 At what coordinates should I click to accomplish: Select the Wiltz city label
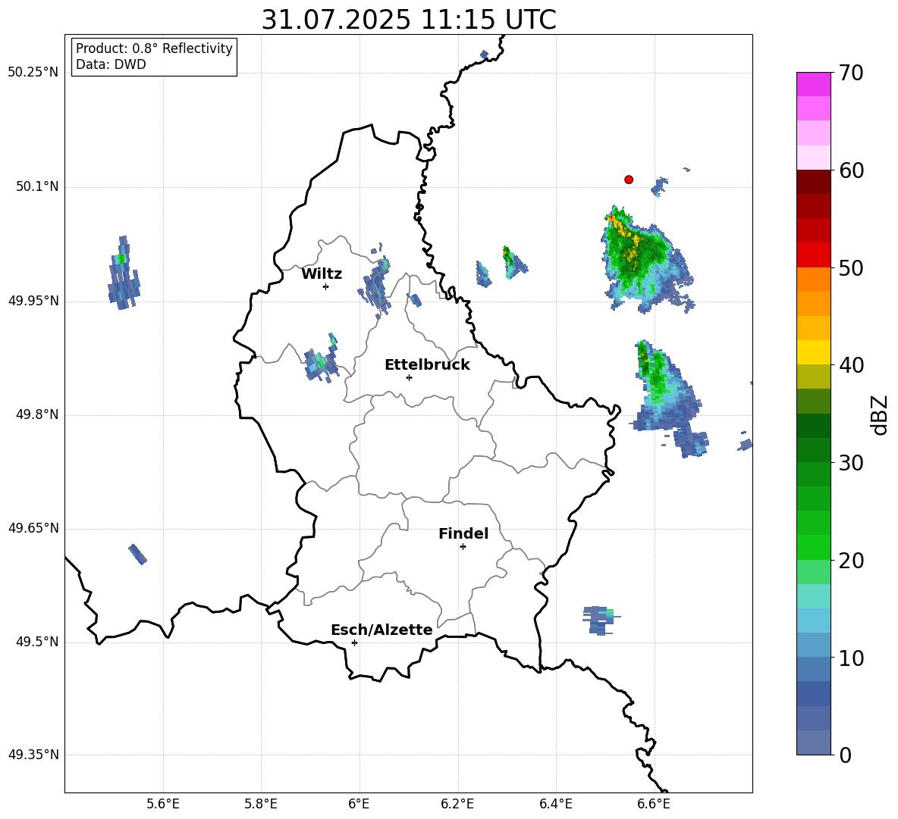point(322,274)
